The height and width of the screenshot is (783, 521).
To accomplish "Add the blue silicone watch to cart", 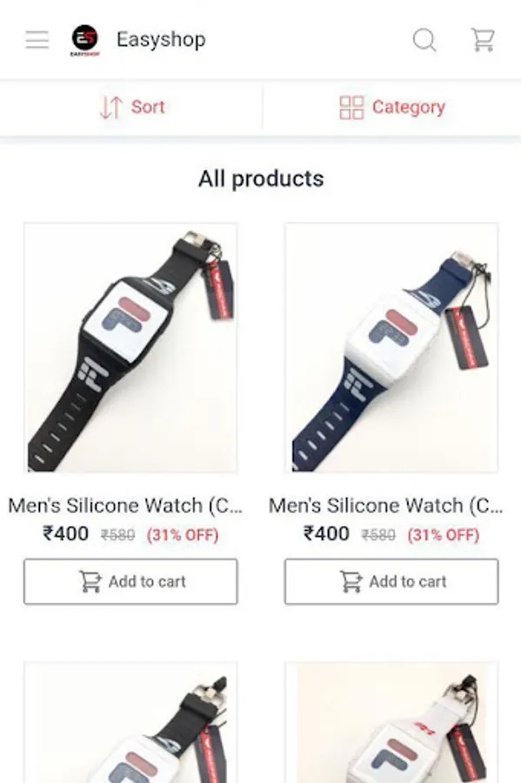I will (391, 581).
